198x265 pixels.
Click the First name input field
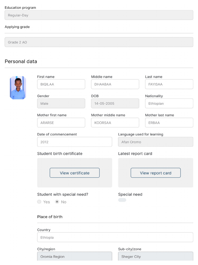pyautogui.click(x=61, y=84)
